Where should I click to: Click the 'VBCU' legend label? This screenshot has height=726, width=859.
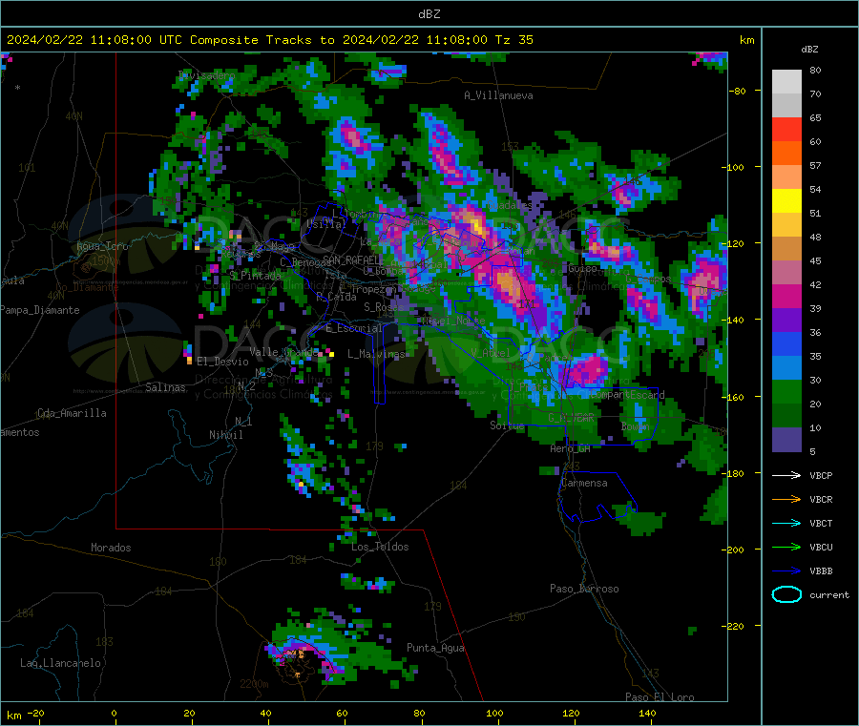(821, 547)
